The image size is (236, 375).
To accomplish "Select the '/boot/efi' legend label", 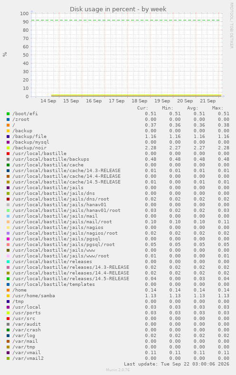I will 25,114.
